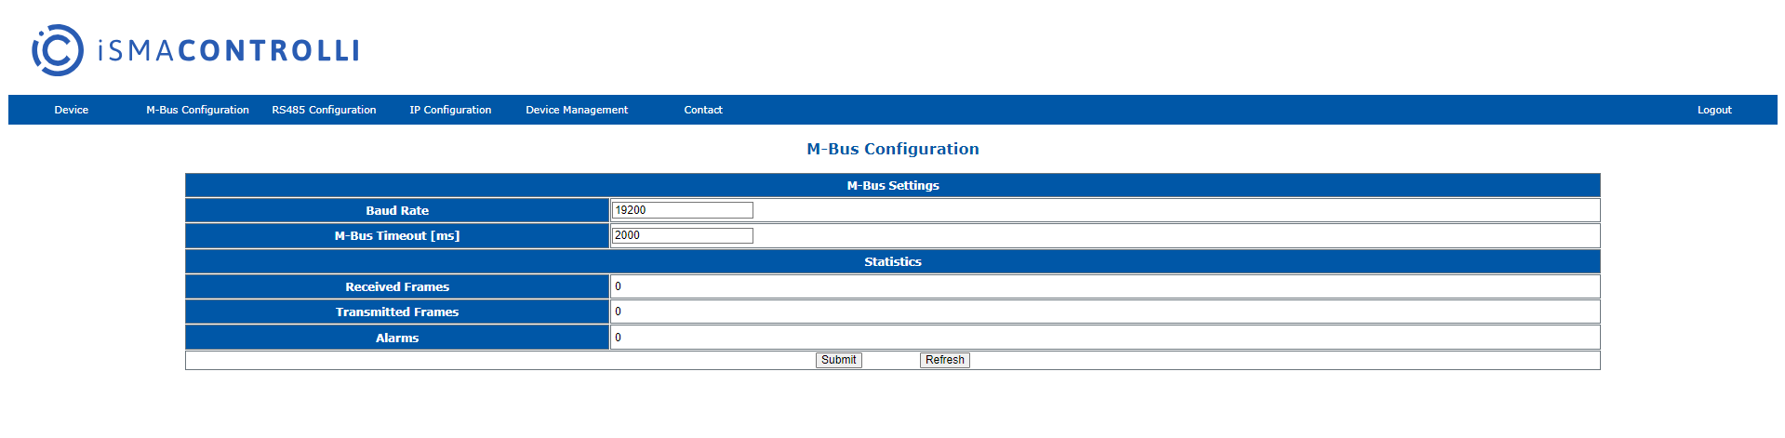Select the Contact menu item
Image resolution: width=1785 pixels, height=438 pixels.
click(x=703, y=110)
